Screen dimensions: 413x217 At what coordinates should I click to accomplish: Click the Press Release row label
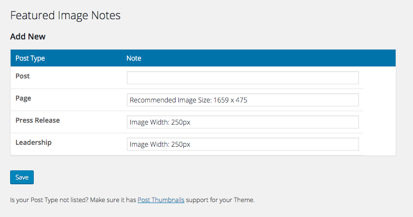click(x=38, y=120)
